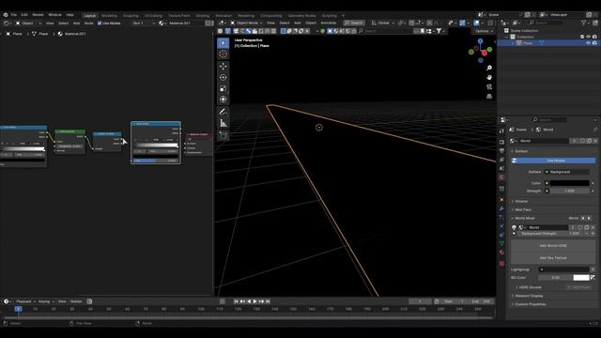The width and height of the screenshot is (601, 338).
Task: Select the Add Cube tool
Action: [x=223, y=135]
